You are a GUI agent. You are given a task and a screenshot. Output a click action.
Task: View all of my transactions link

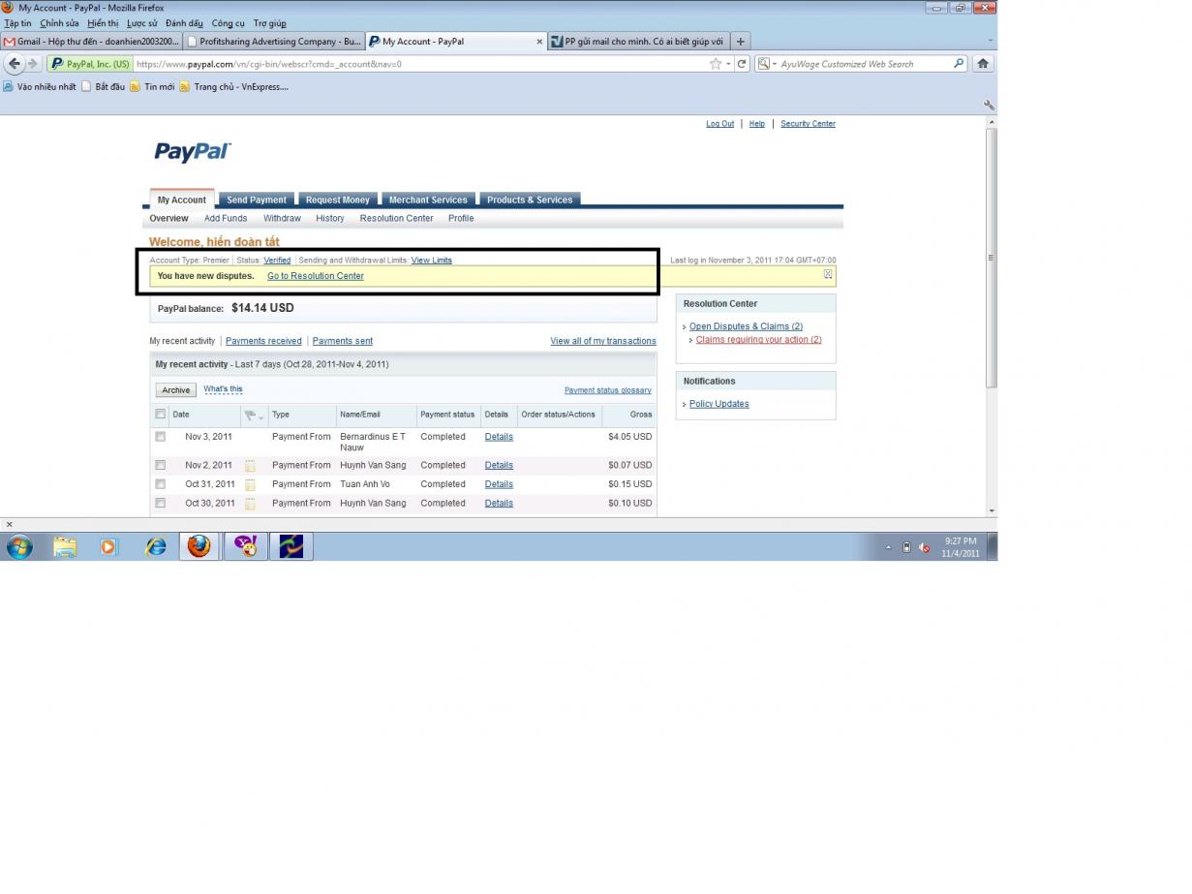603,341
